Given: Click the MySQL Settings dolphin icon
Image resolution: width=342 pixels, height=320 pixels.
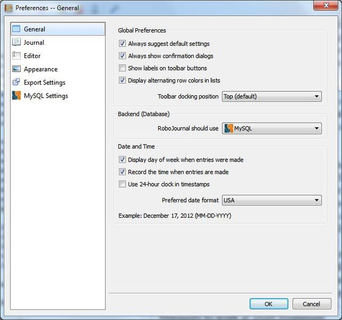Looking at the screenshot, I should [x=17, y=95].
